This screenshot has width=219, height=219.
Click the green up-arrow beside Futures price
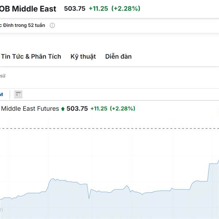(x=63, y=109)
